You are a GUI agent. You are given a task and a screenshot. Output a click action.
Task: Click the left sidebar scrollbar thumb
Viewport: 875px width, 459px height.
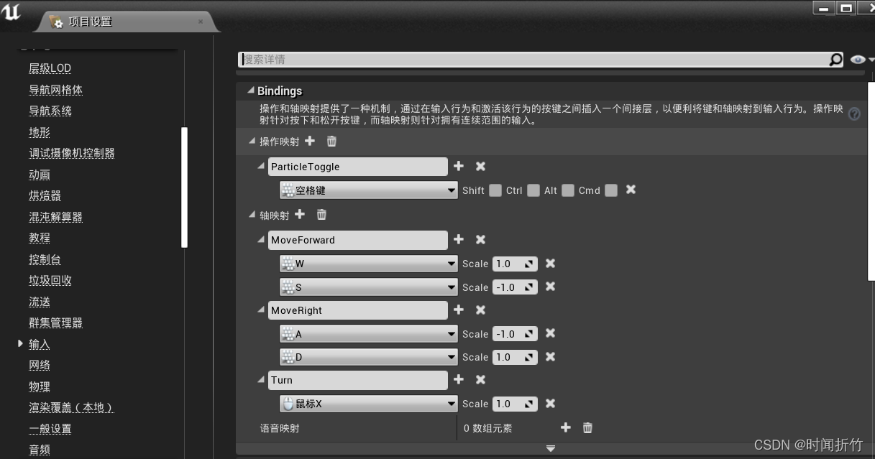click(x=184, y=187)
